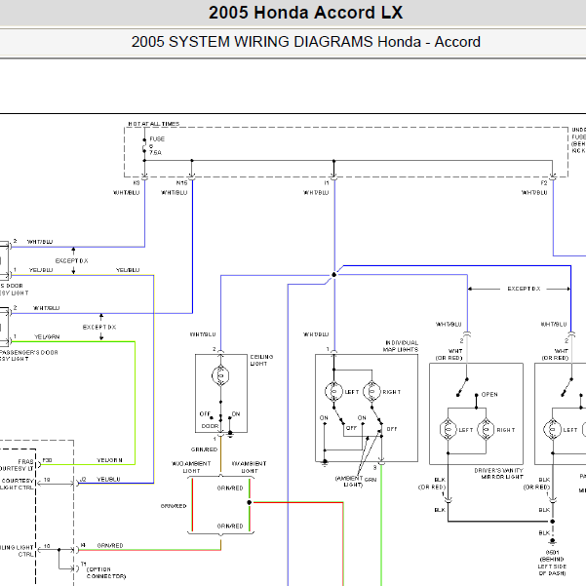This screenshot has height=586, width=586.
Task: Click the "DRIVER'S VANITY MIRROR LIGHT" label
Action: [498, 474]
